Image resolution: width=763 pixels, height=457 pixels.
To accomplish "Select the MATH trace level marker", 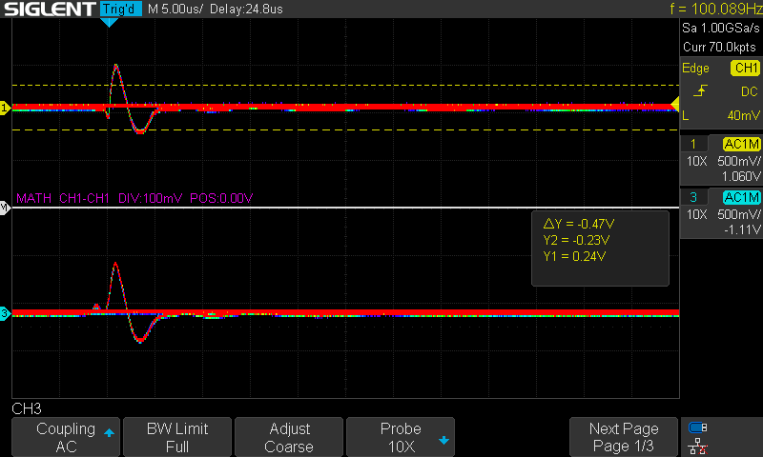I will point(5,208).
